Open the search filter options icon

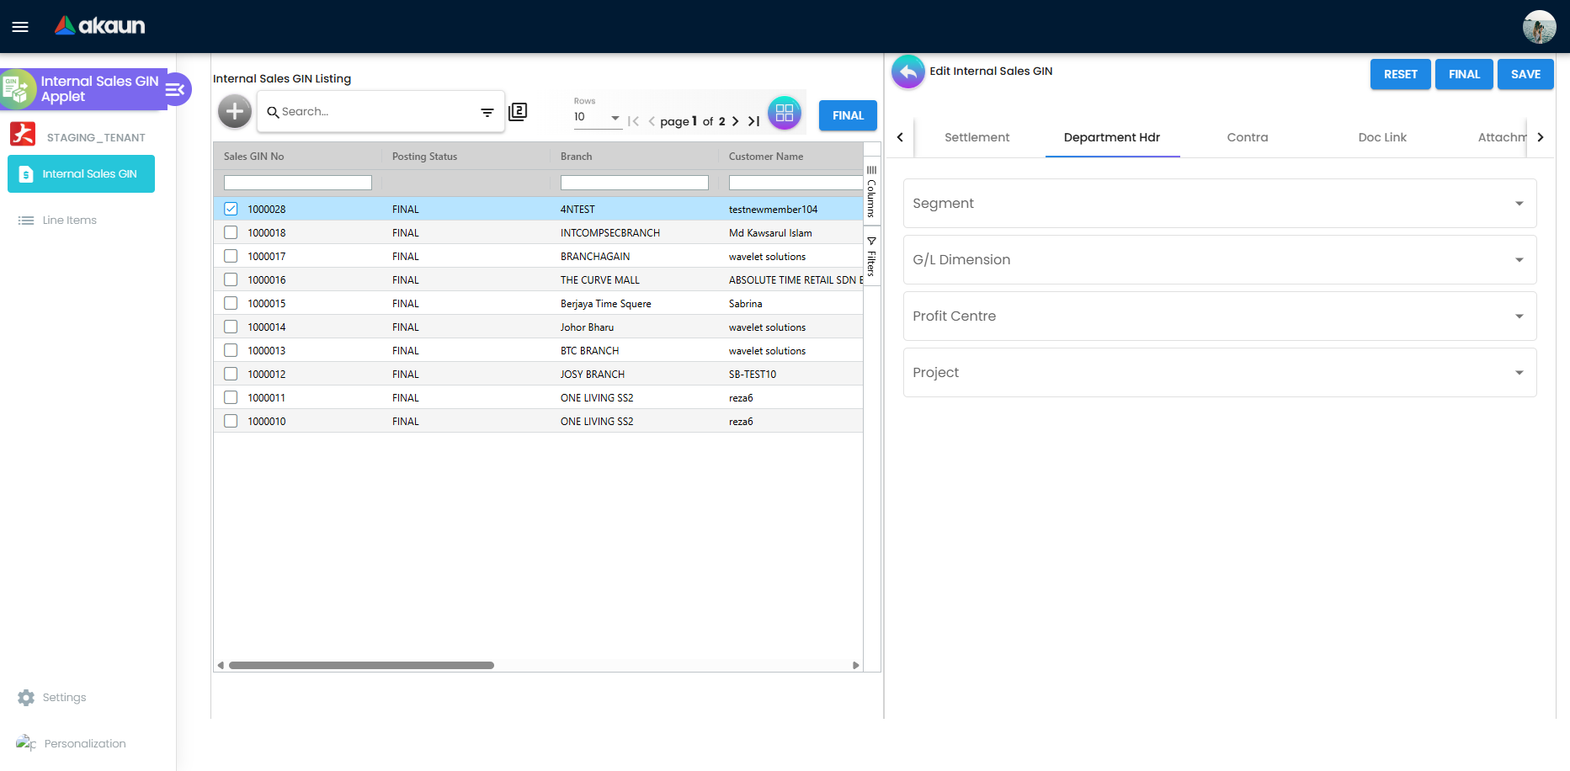[487, 112]
